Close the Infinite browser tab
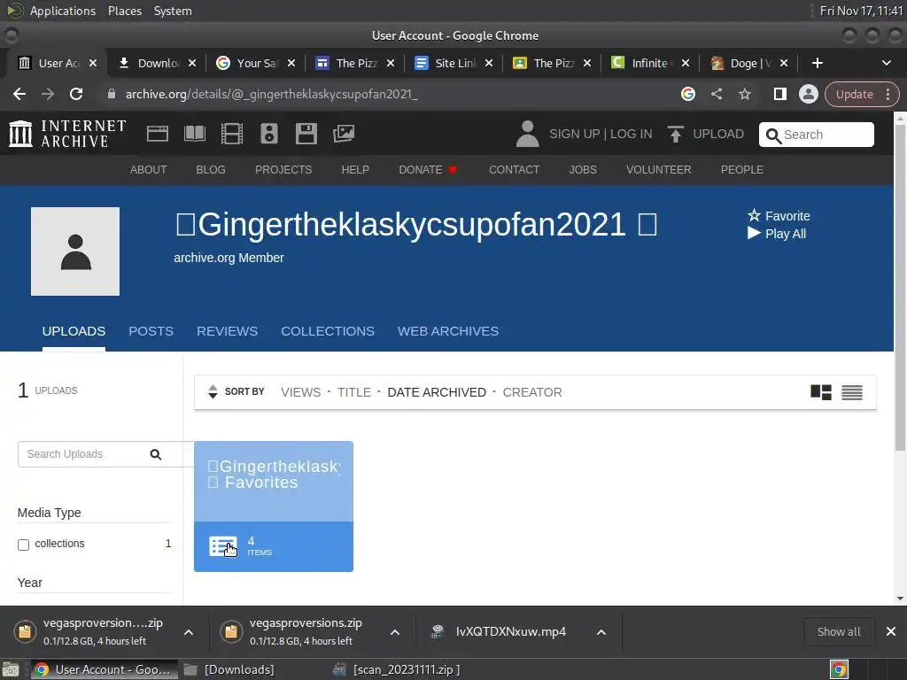 [x=686, y=63]
